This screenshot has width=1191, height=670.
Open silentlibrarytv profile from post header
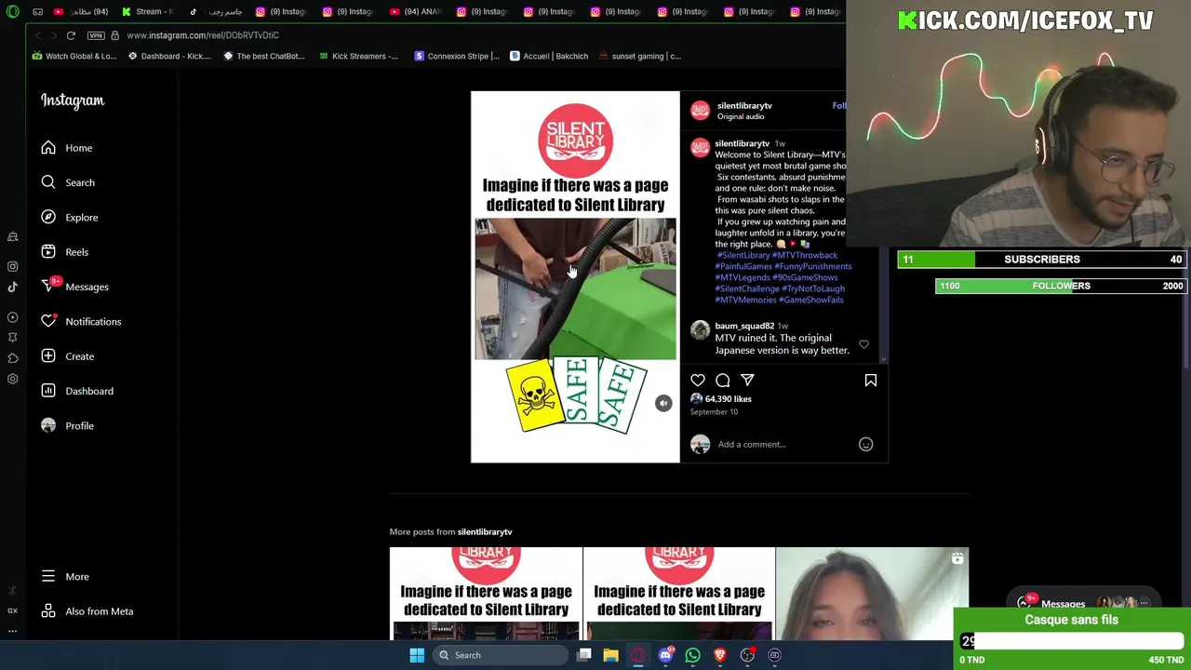744,106
